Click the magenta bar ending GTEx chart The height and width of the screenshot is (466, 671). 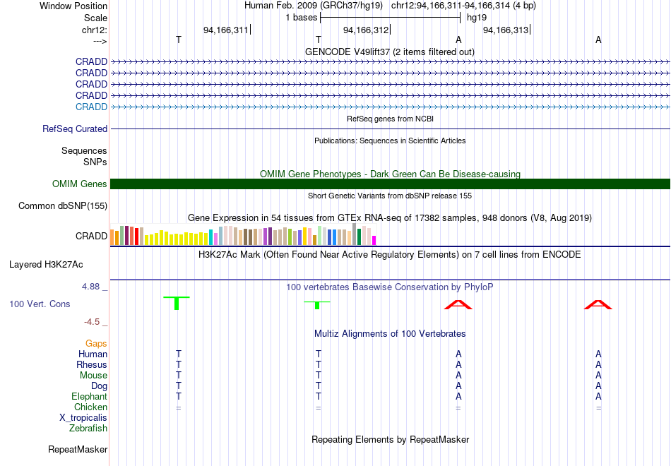click(374, 241)
